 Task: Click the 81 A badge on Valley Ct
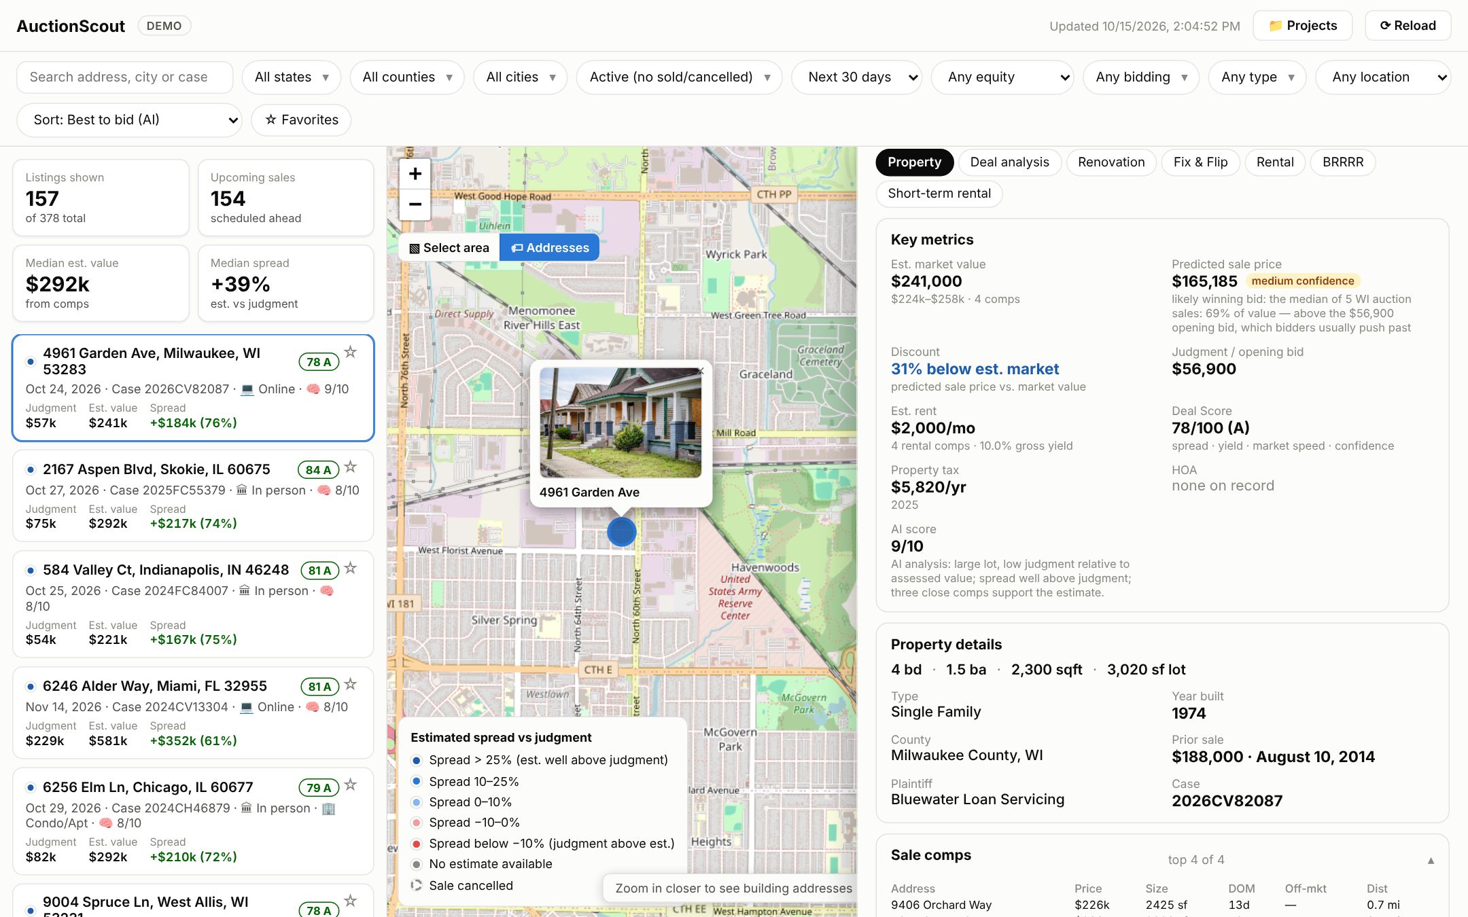pos(319,571)
